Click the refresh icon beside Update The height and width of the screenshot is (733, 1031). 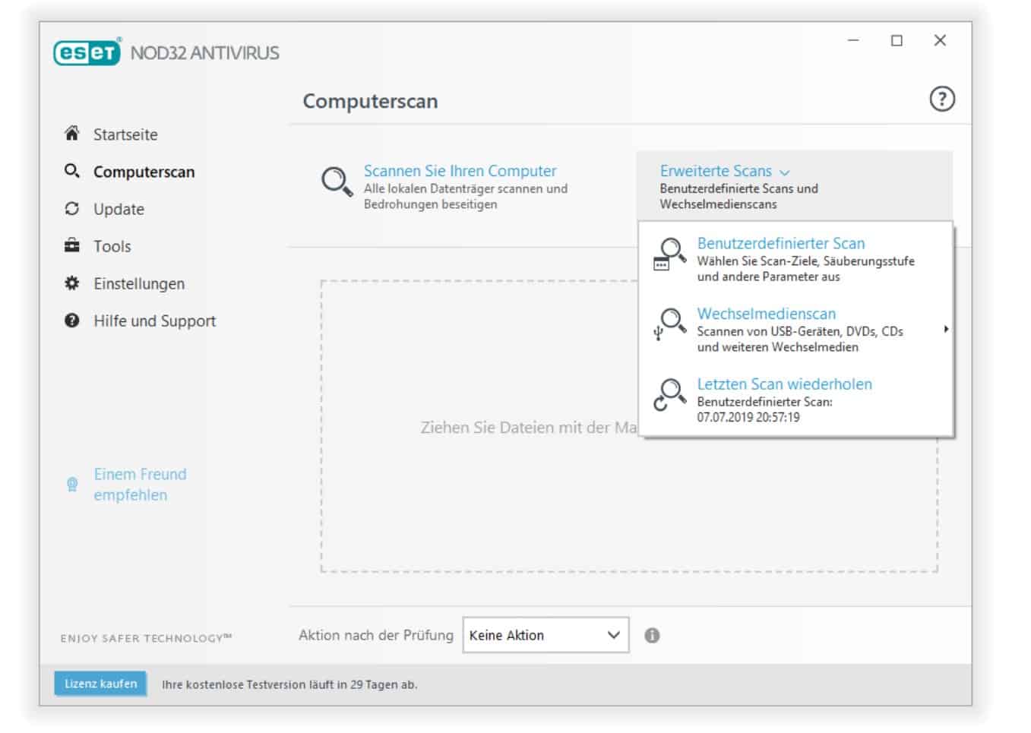[x=72, y=208]
